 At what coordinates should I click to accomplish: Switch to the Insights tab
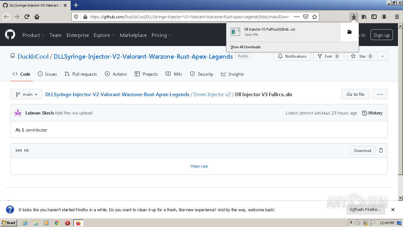coord(232,74)
